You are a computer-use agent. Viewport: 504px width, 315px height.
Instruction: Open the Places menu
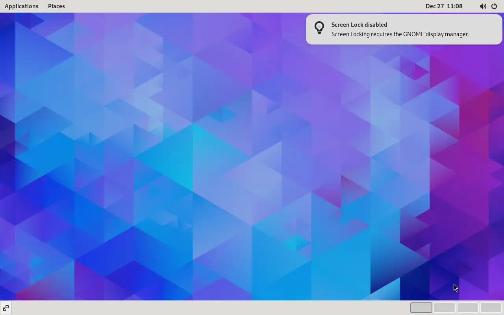[56, 6]
